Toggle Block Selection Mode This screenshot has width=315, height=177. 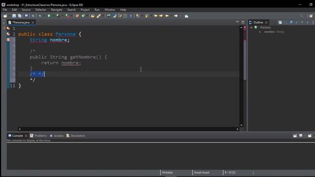pyautogui.click(x=126, y=16)
